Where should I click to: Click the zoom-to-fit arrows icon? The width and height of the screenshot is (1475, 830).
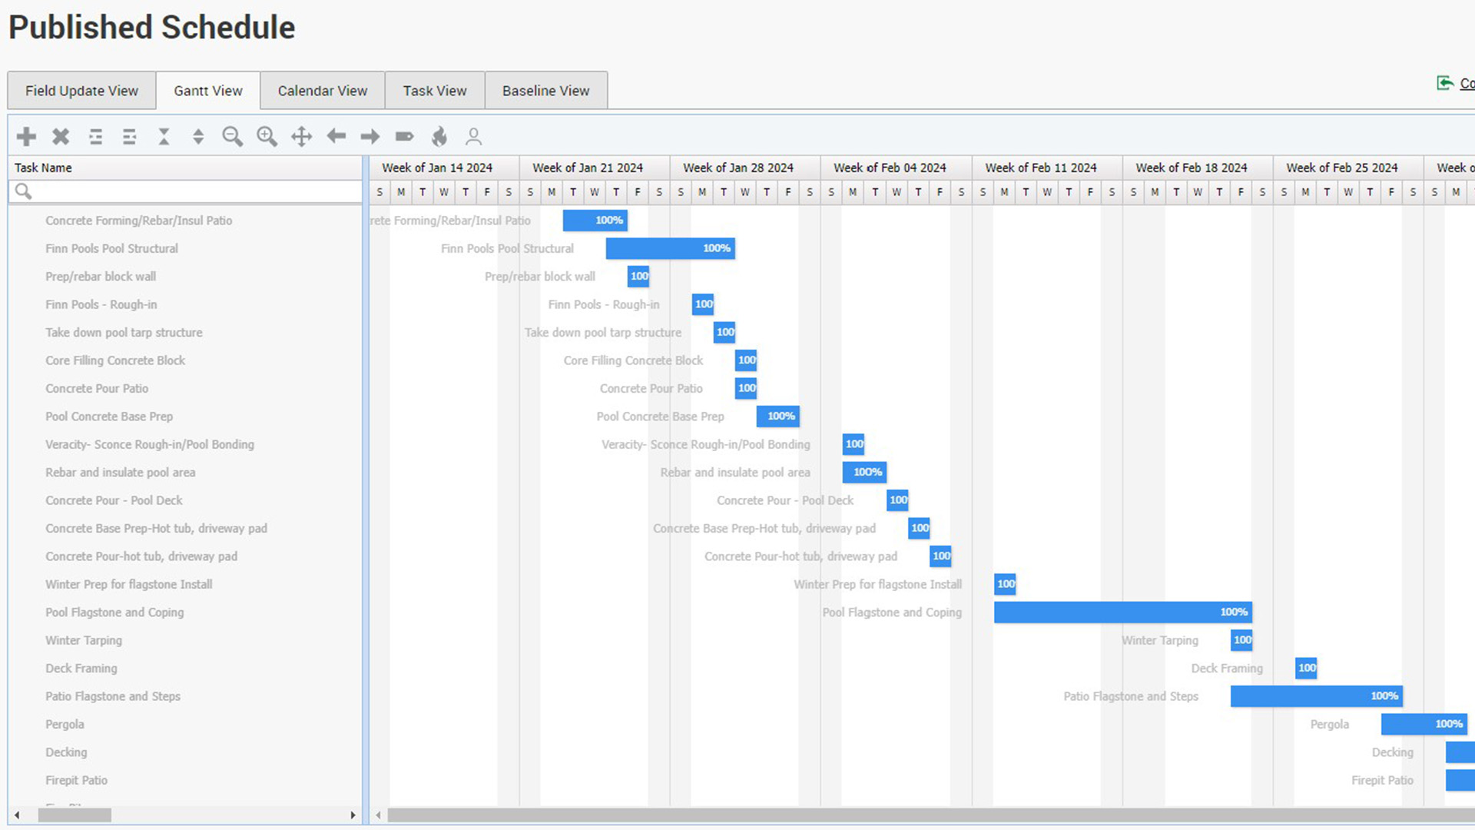coord(301,137)
